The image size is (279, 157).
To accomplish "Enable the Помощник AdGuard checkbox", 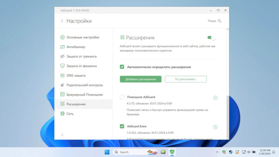I will tap(122, 97).
